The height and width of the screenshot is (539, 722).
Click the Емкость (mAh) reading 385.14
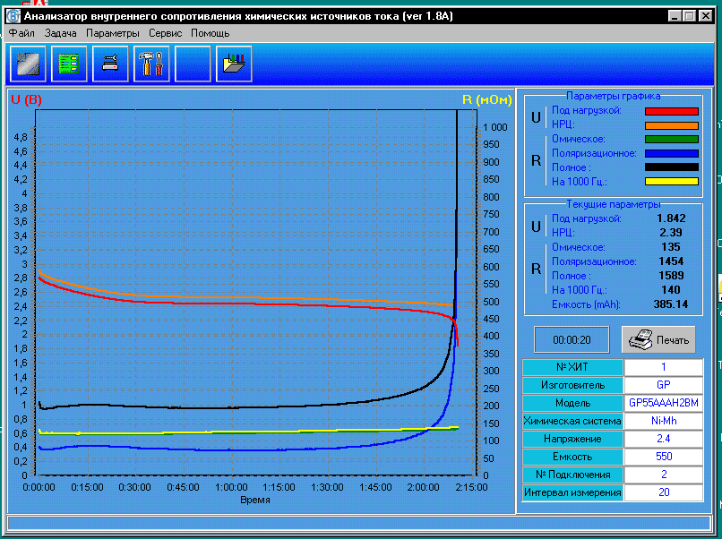670,304
